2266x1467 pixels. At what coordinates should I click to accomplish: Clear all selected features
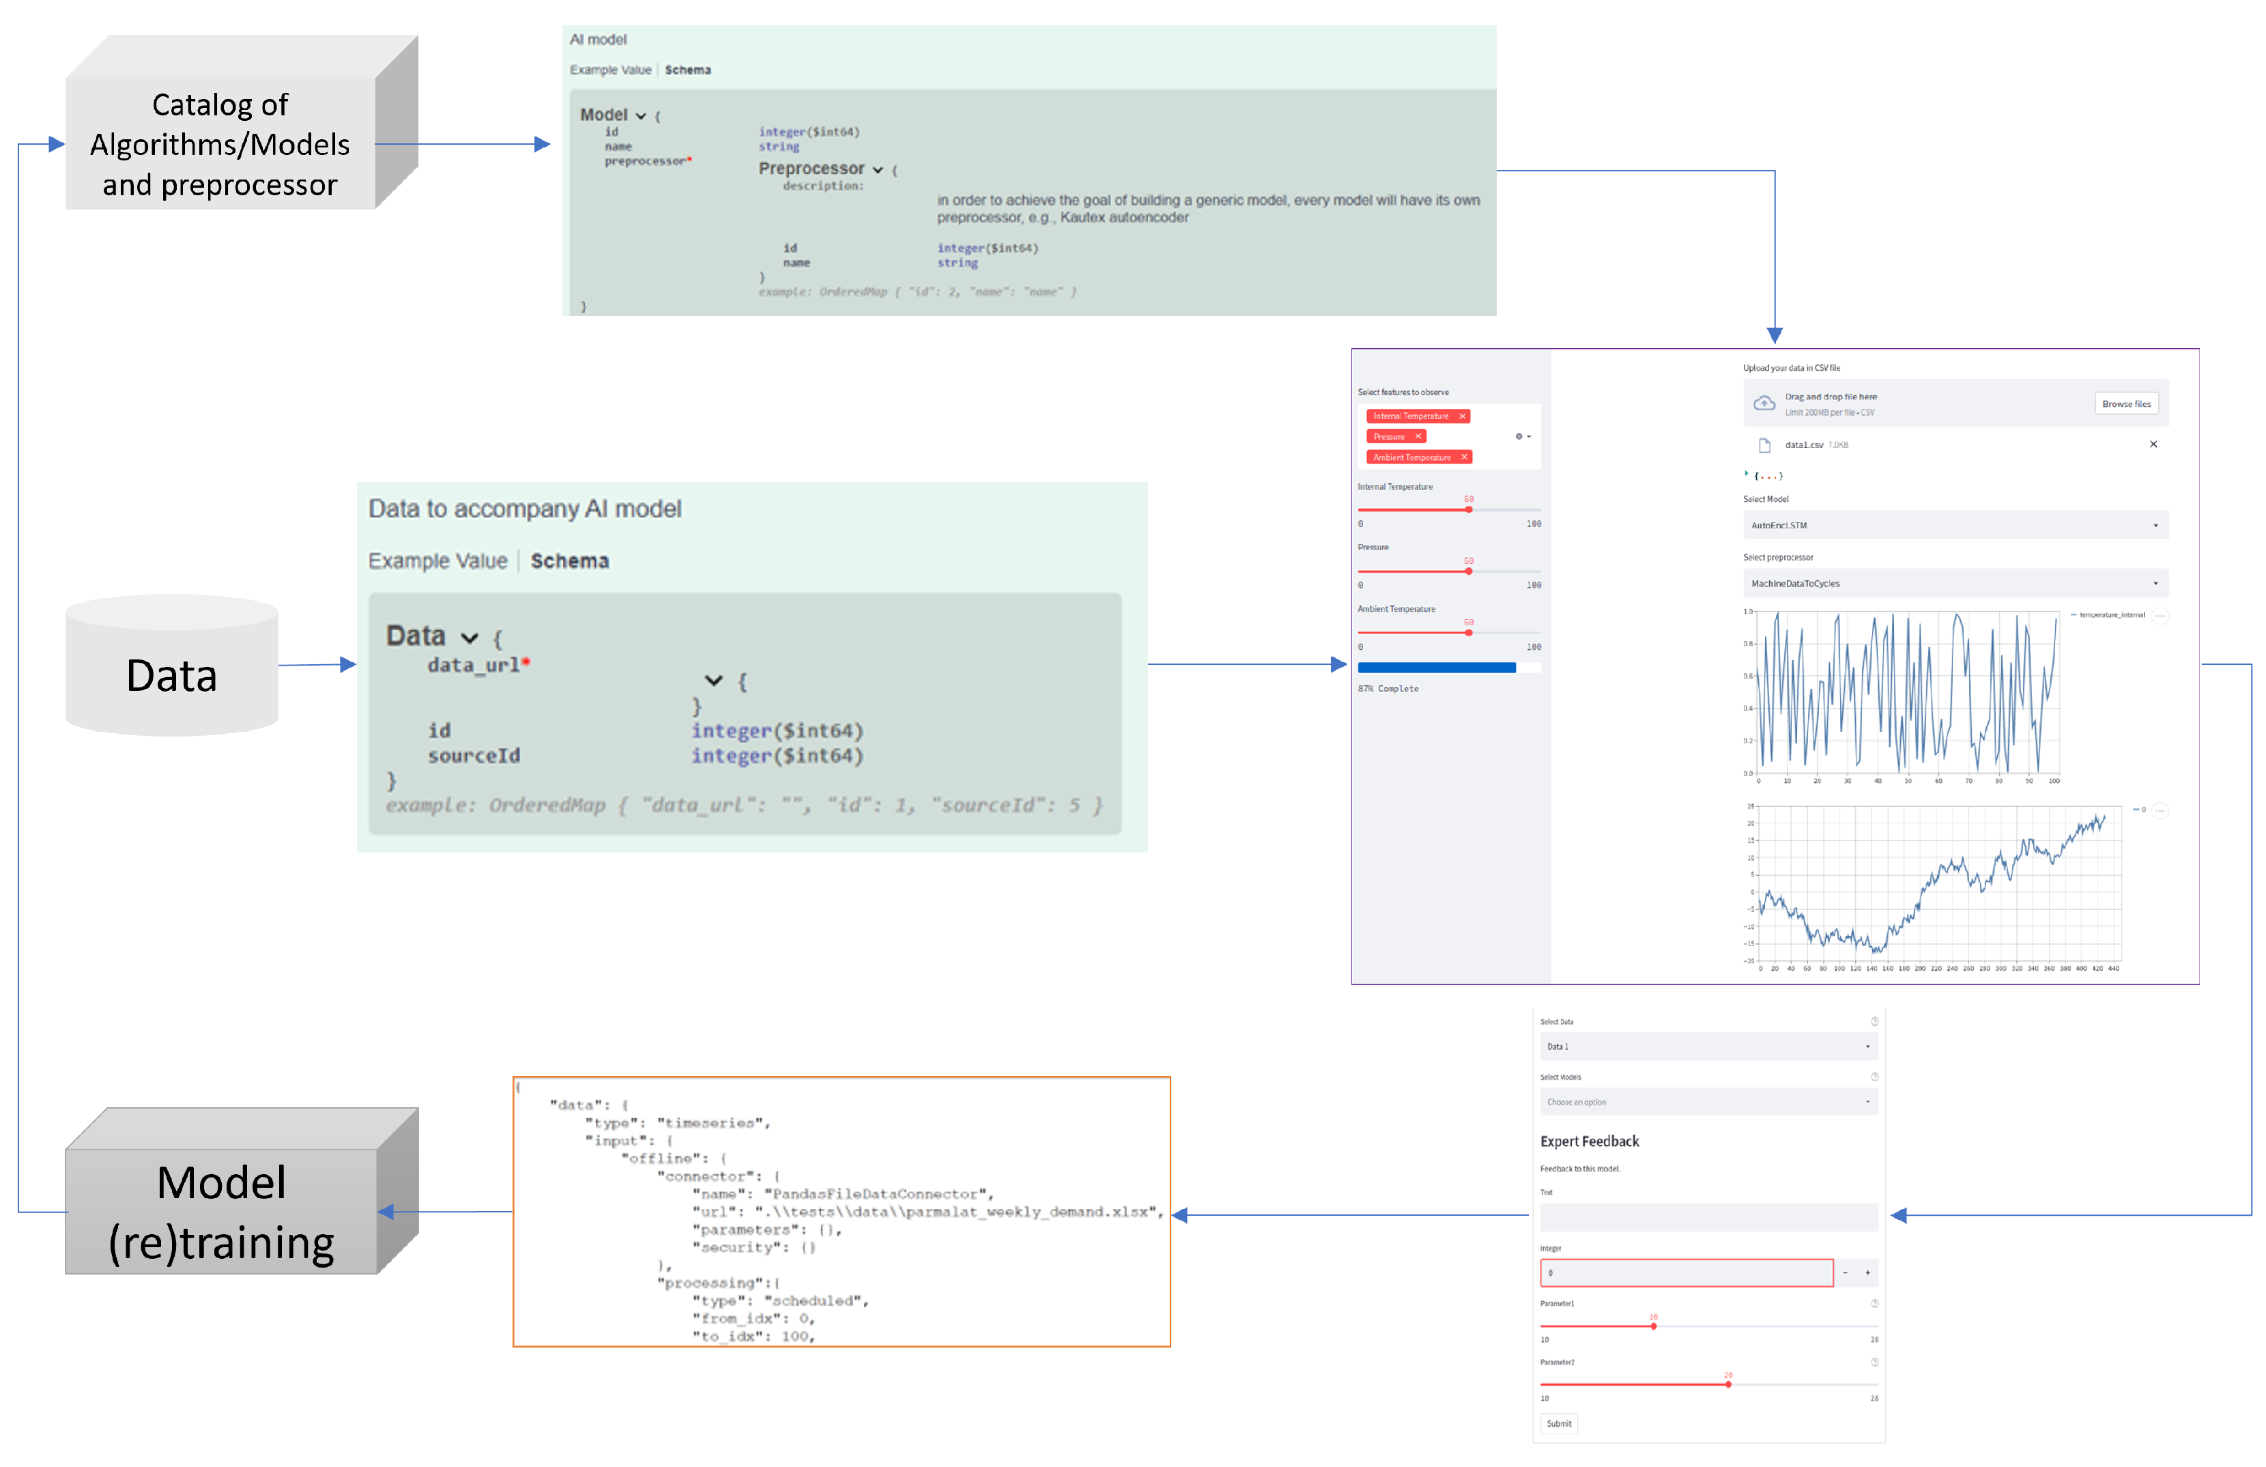click(1519, 436)
